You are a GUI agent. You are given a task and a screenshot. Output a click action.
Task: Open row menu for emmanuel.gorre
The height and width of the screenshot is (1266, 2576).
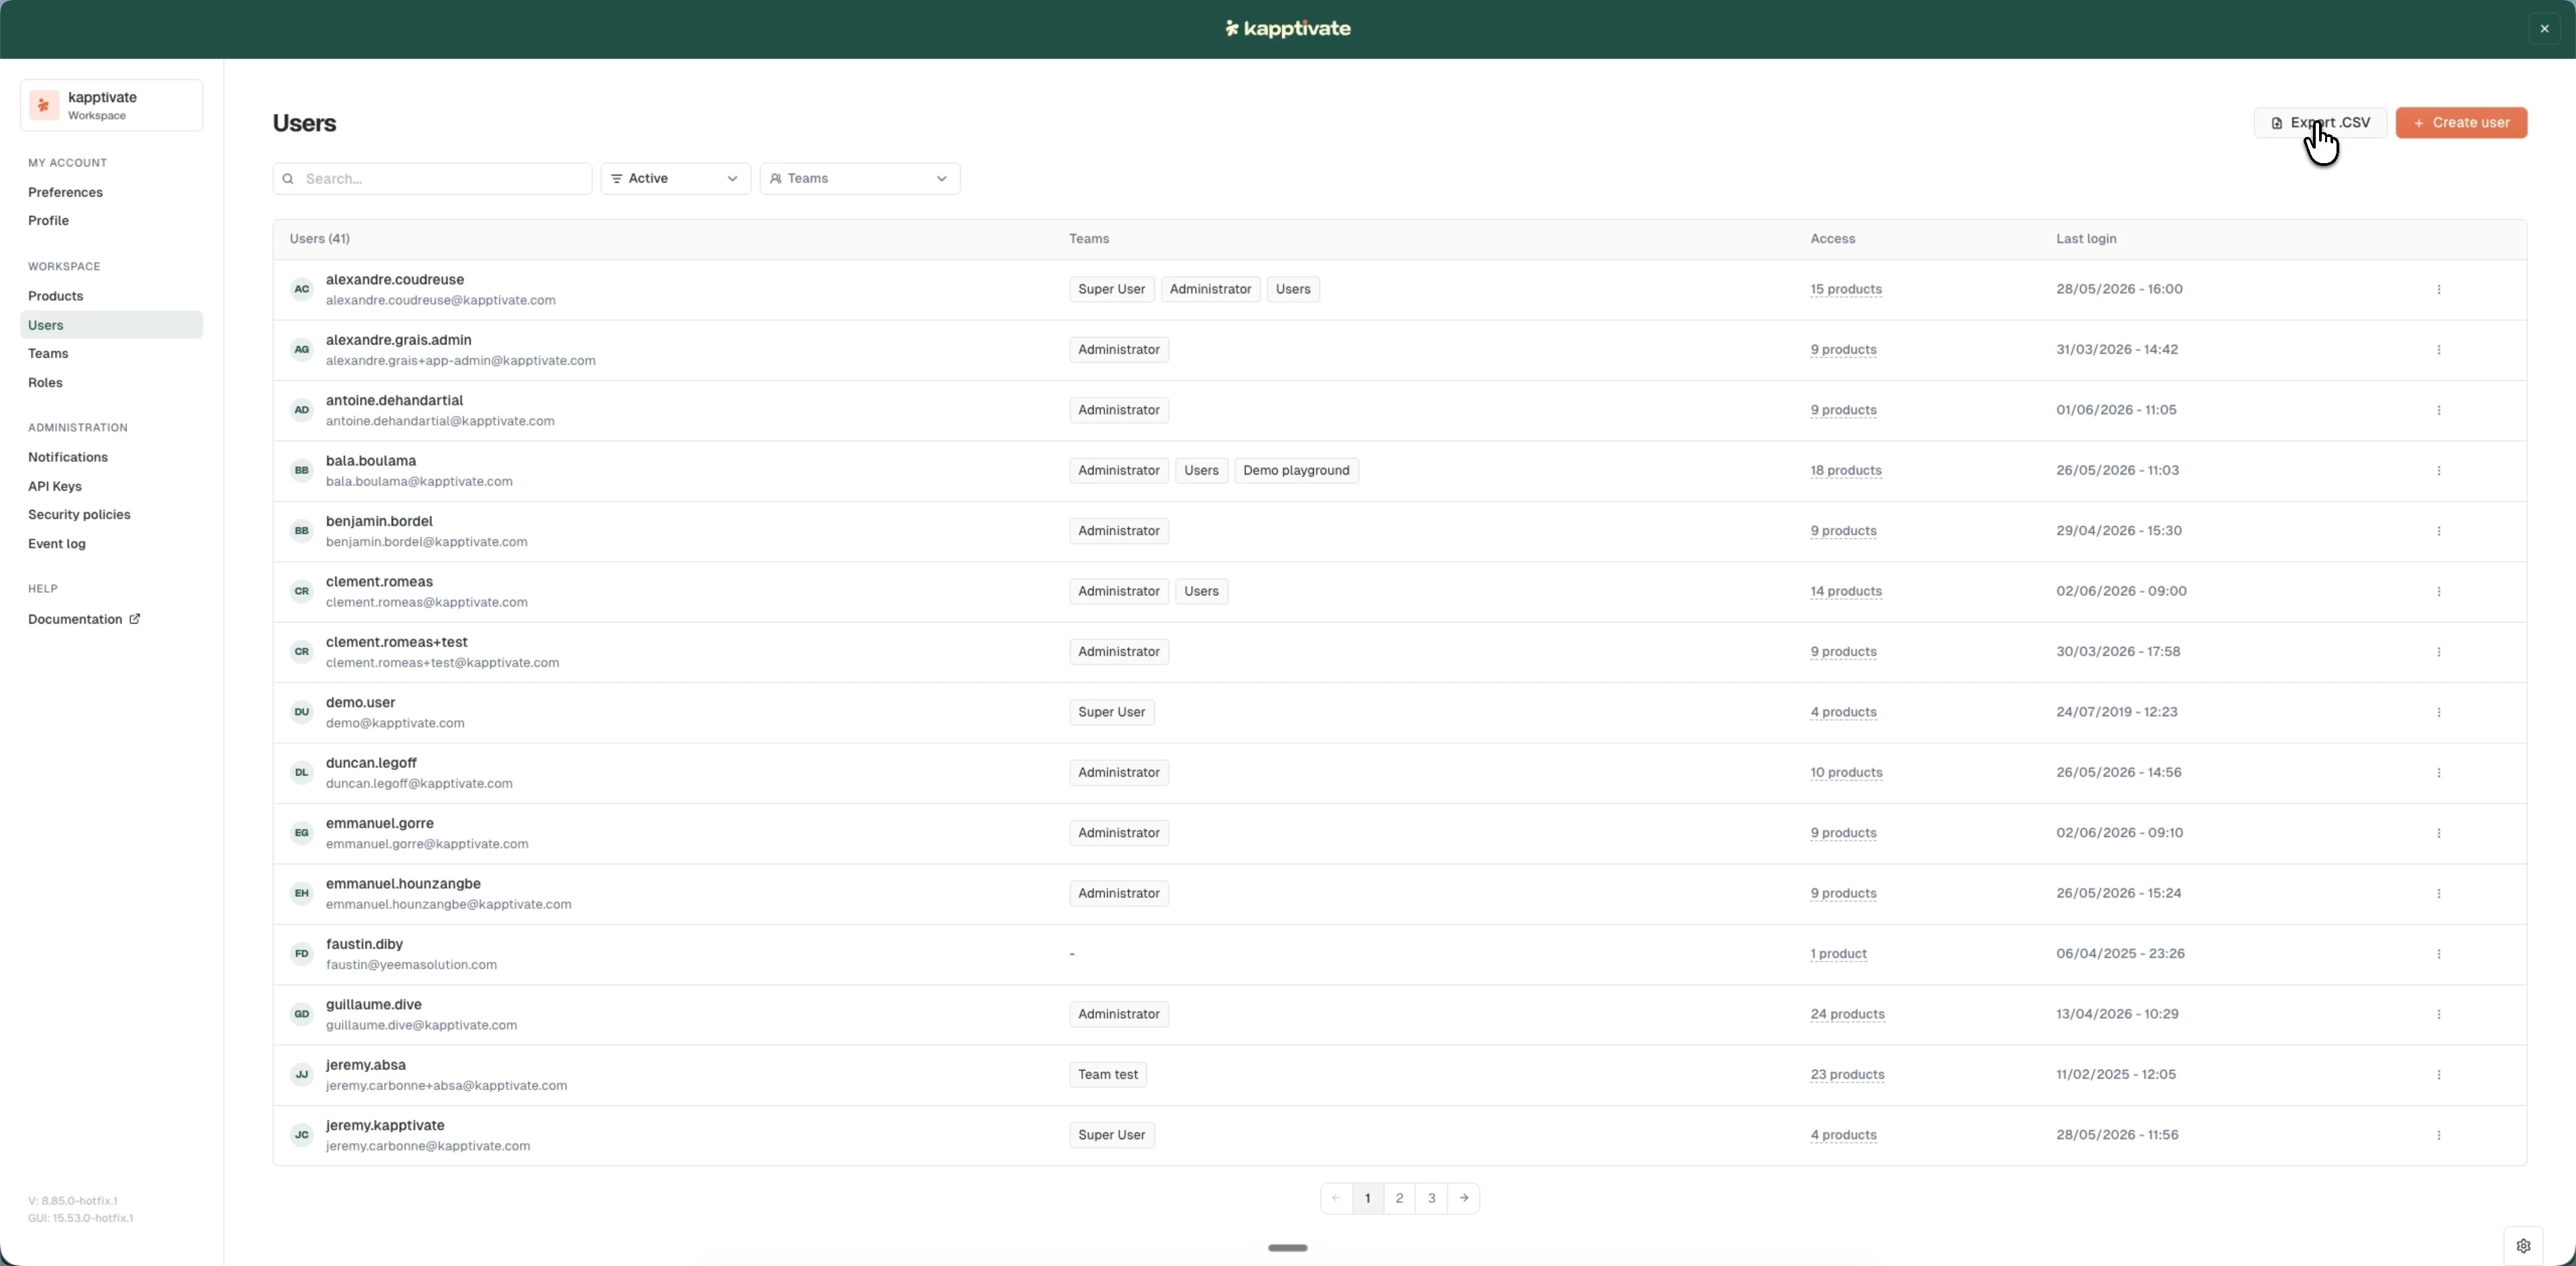pyautogui.click(x=2438, y=832)
